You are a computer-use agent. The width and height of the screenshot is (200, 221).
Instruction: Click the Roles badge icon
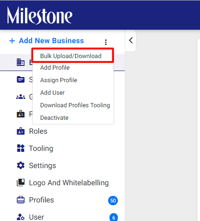pyautogui.click(x=20, y=131)
